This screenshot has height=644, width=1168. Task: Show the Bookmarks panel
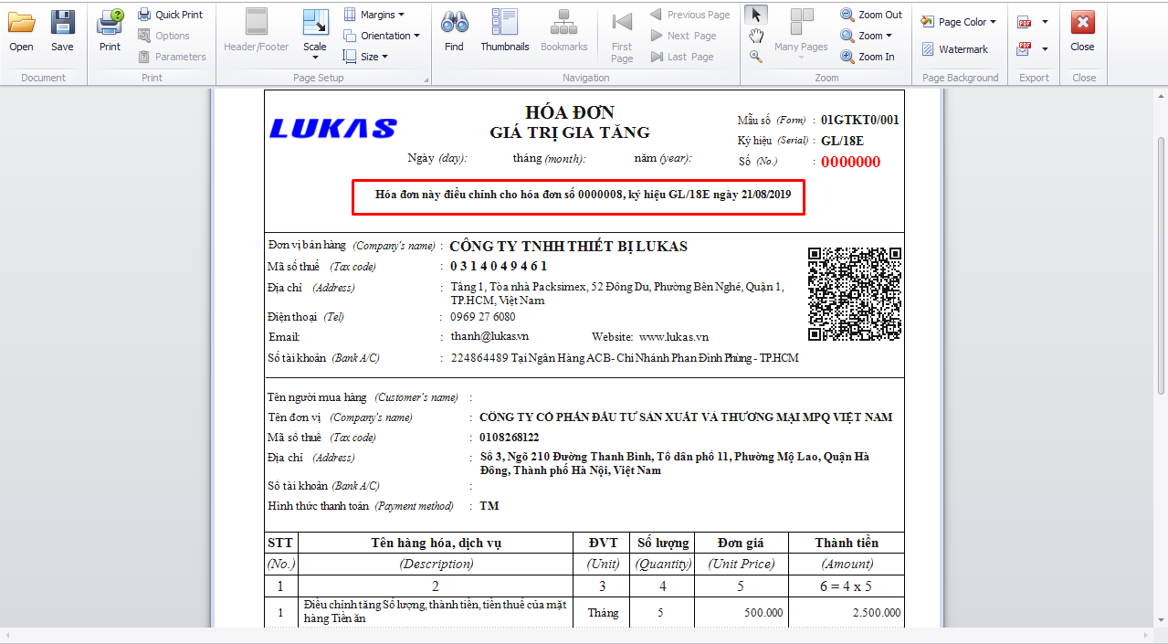tap(564, 32)
